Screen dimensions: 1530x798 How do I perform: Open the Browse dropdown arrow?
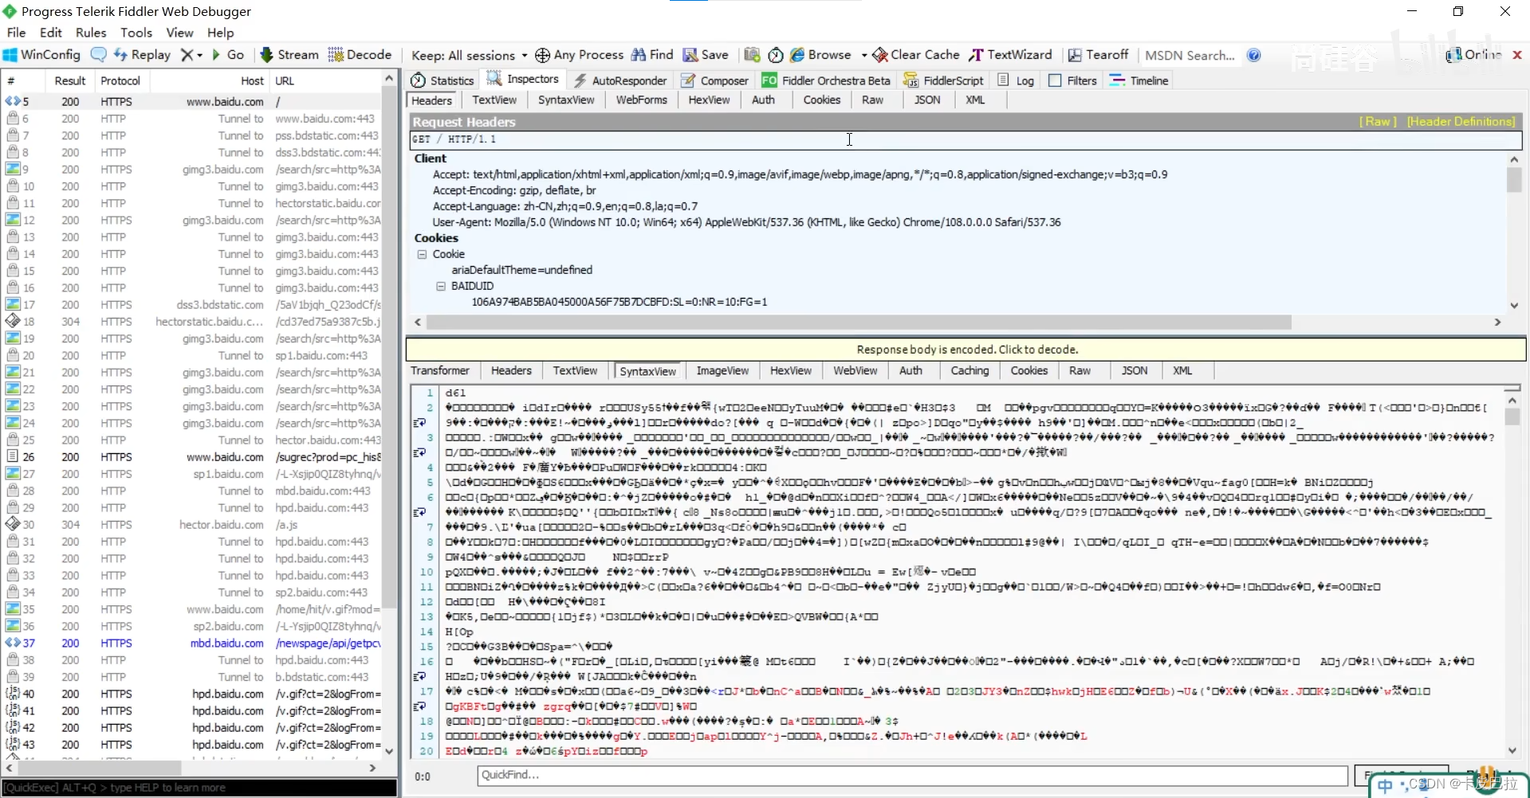point(864,55)
